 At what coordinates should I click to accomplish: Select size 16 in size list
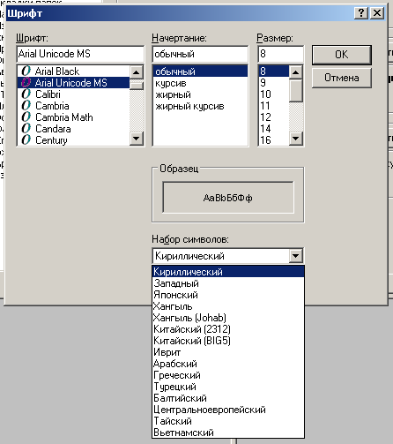pyautogui.click(x=274, y=140)
